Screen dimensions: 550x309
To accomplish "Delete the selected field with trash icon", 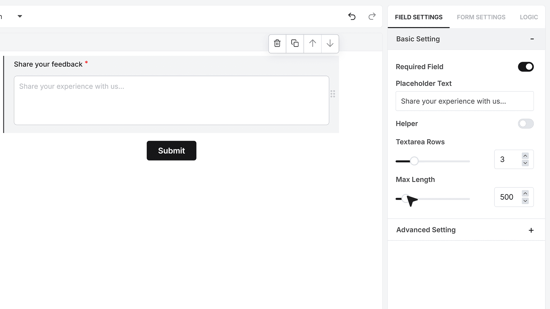I will click(x=277, y=43).
